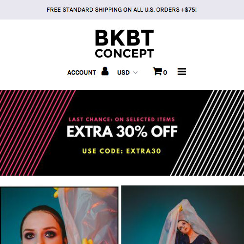The image size is (244, 244).
Task: Open the left close-up model photo
Action: (x=59, y=215)
